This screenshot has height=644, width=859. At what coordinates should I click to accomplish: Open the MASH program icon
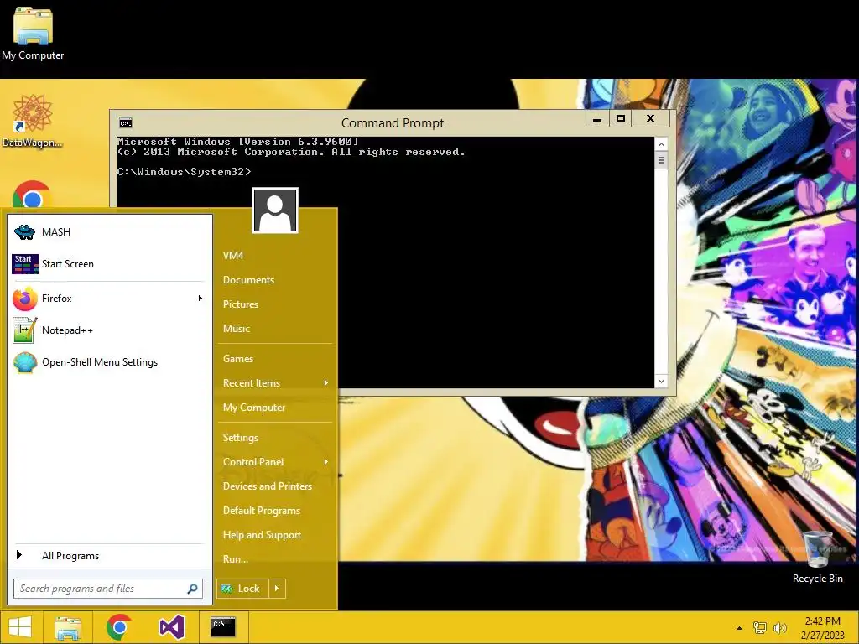pyautogui.click(x=25, y=231)
